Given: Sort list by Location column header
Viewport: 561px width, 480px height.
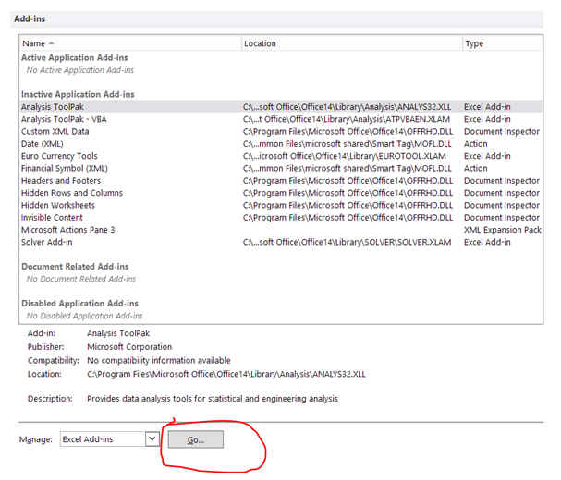Looking at the screenshot, I should coord(260,43).
